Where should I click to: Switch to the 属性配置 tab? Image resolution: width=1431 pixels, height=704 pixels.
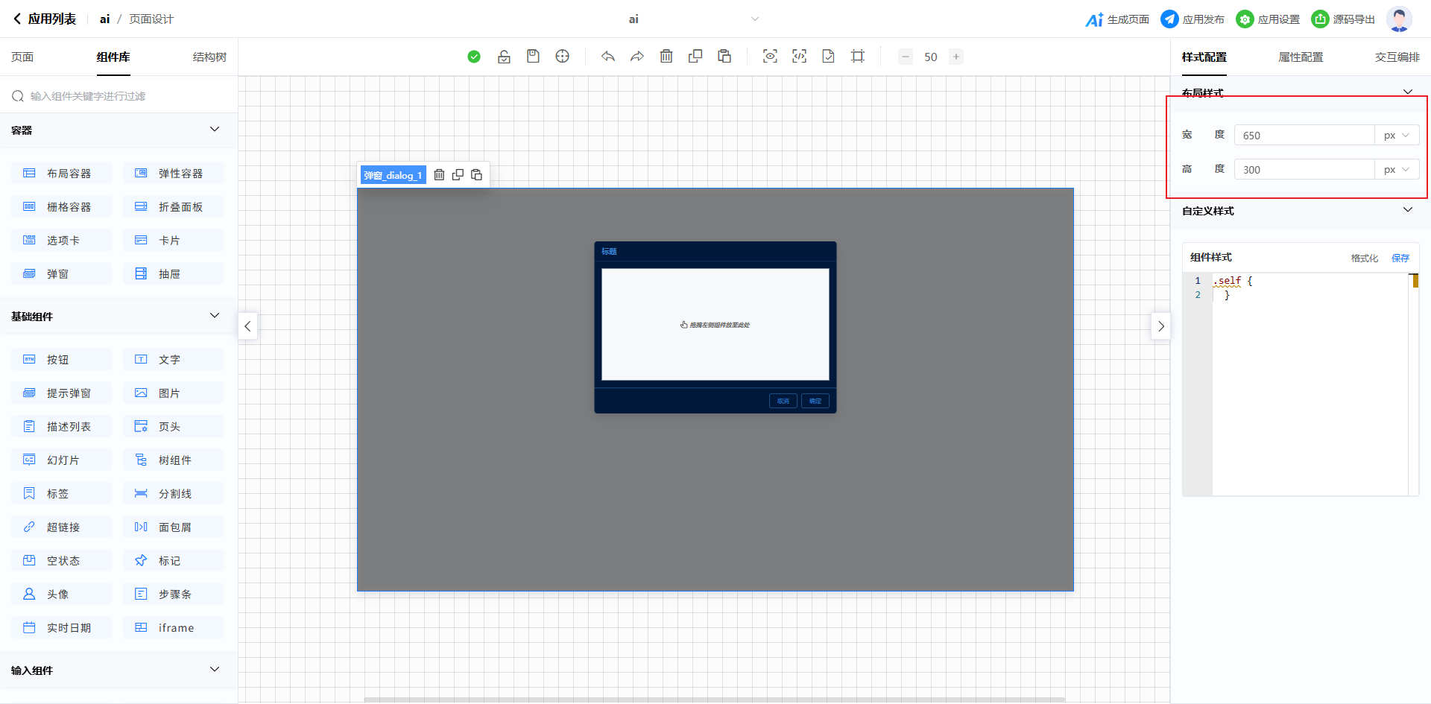[1301, 57]
